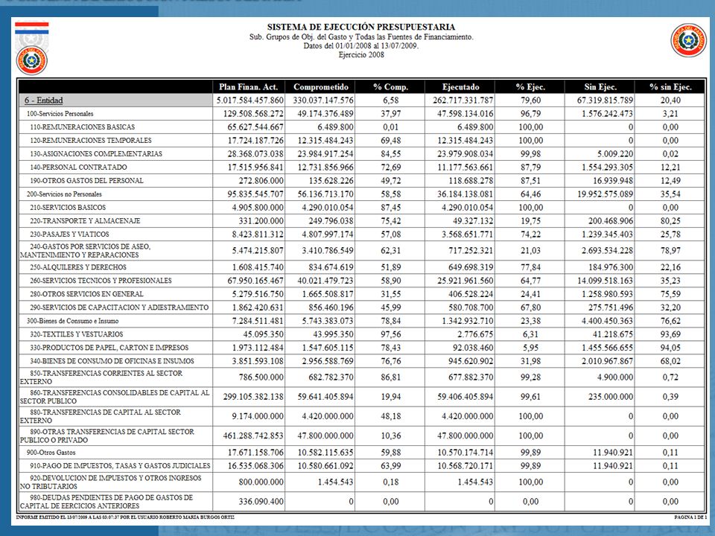Click the circular coat of arms emblem below the flag
Viewport: 715px width, 536px height.
tap(32, 60)
